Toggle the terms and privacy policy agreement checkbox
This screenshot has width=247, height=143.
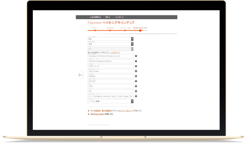point(88,111)
